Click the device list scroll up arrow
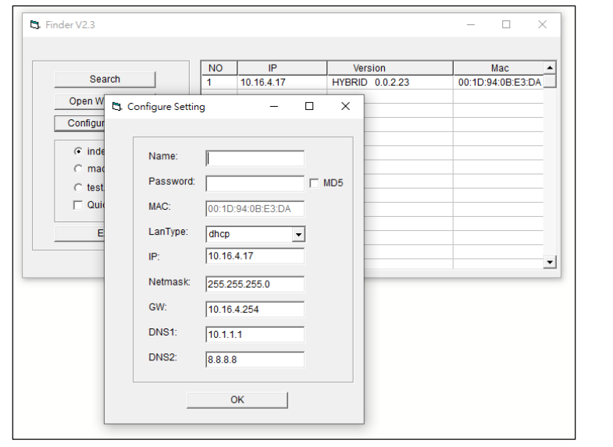613x447 pixels. [550, 68]
